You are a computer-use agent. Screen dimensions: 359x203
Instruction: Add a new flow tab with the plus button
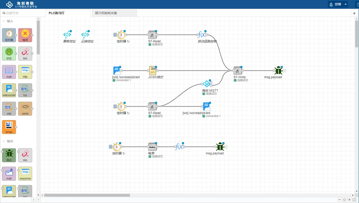(354, 13)
